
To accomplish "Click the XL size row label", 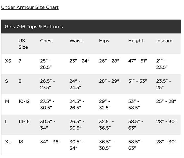I will pyautogui.click(x=8, y=142).
